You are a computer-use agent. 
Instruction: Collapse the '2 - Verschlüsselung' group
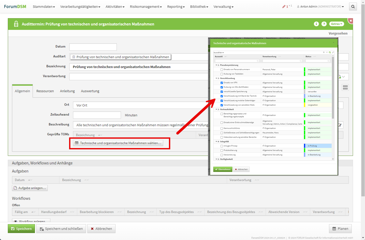click(x=216, y=78)
